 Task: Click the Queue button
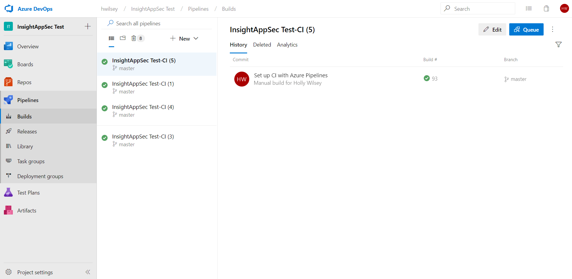526,30
